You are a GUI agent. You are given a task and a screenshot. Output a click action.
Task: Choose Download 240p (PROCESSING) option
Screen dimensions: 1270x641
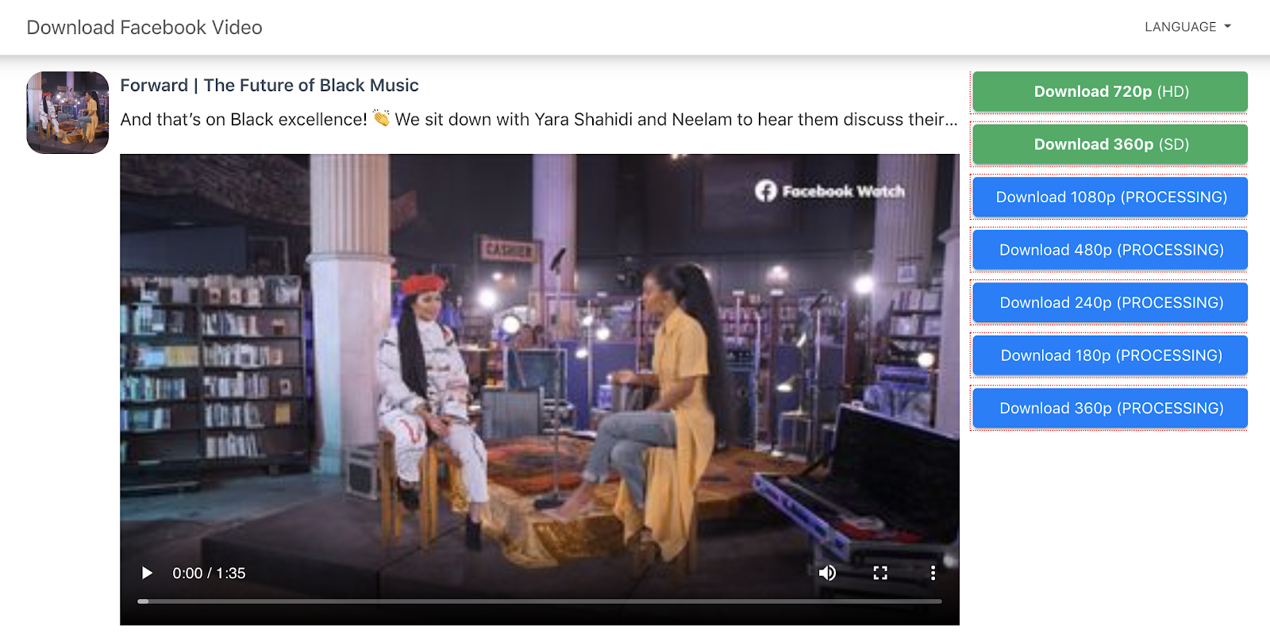click(x=1110, y=302)
